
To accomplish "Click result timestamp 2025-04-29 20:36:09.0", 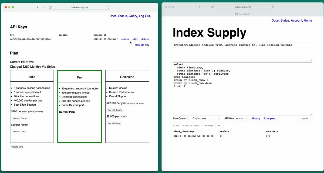I will tap(193, 136).
